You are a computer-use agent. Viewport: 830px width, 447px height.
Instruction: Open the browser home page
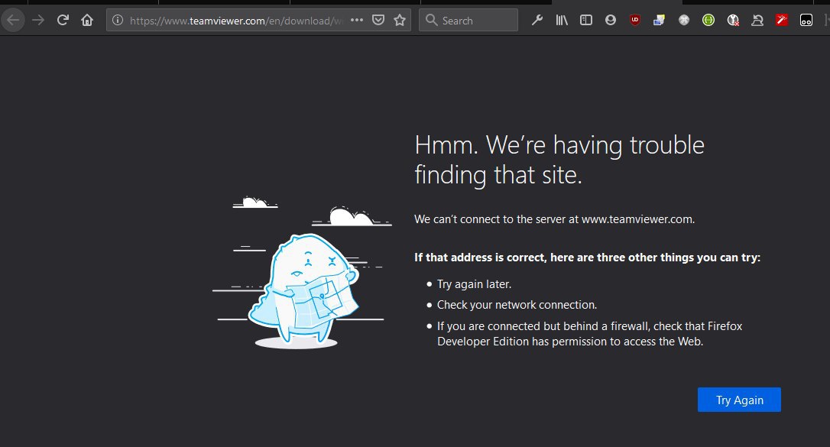tap(87, 21)
